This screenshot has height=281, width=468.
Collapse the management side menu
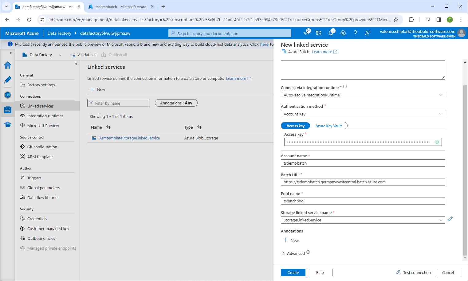pyautogui.click(x=76, y=64)
